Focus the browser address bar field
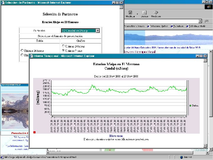The width and height of the screenshot is (213, 160). (x=161, y=21)
